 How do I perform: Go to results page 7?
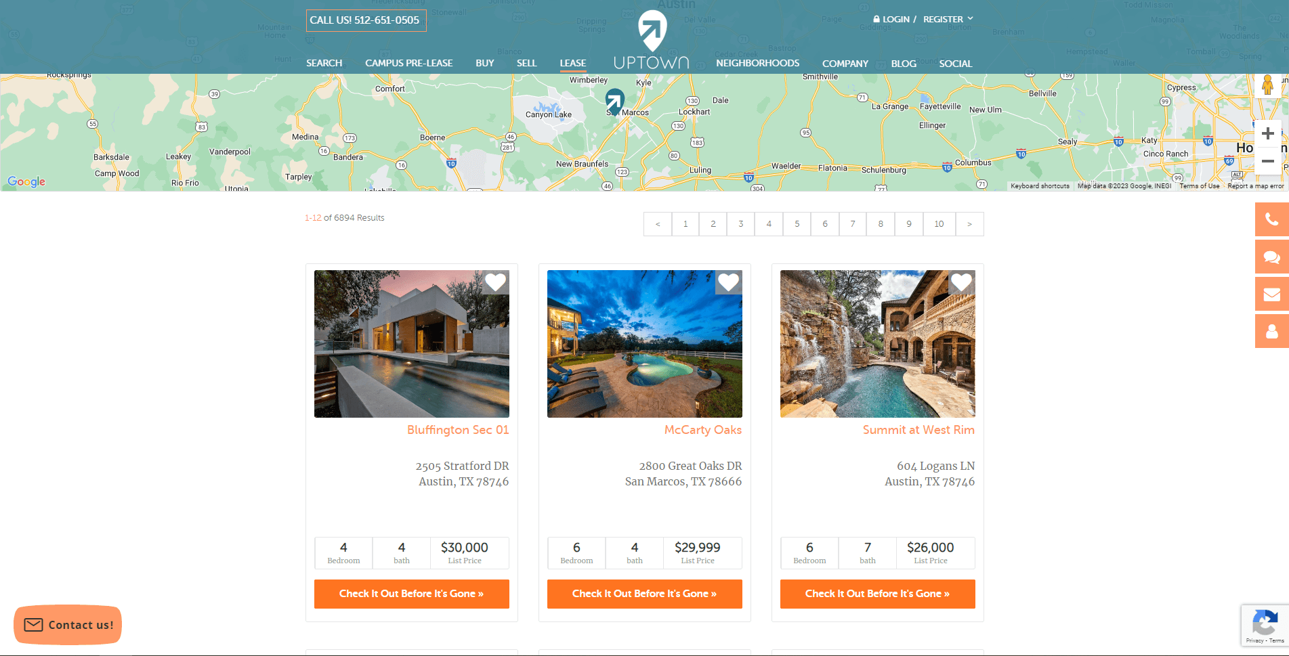[853, 224]
